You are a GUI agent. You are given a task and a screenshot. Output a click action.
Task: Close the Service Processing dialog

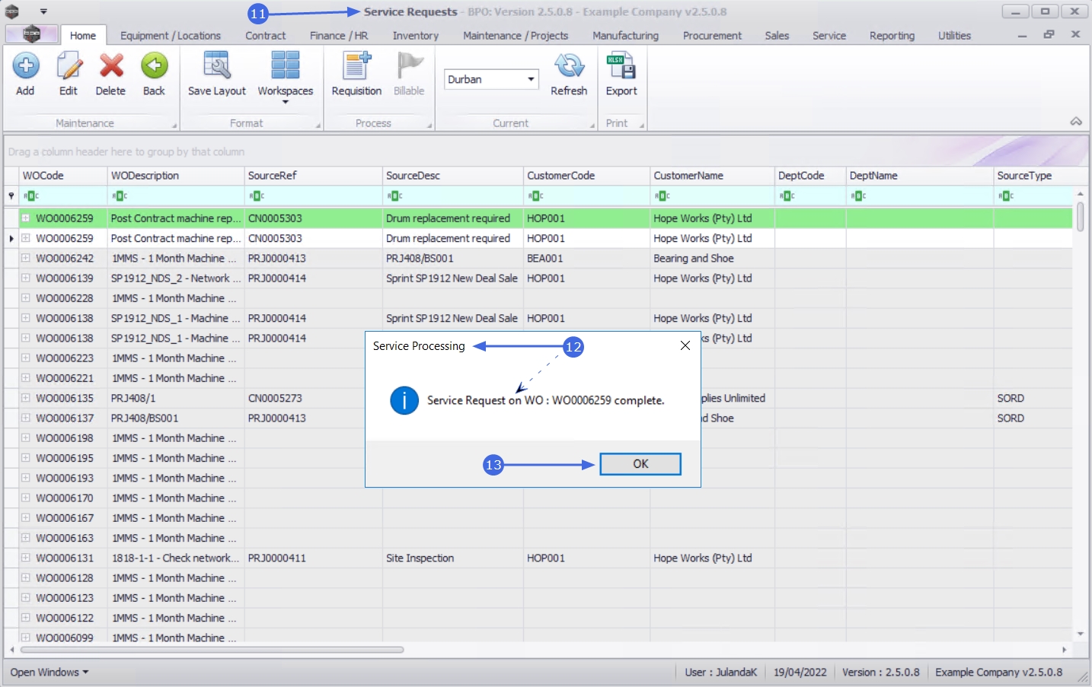point(685,345)
